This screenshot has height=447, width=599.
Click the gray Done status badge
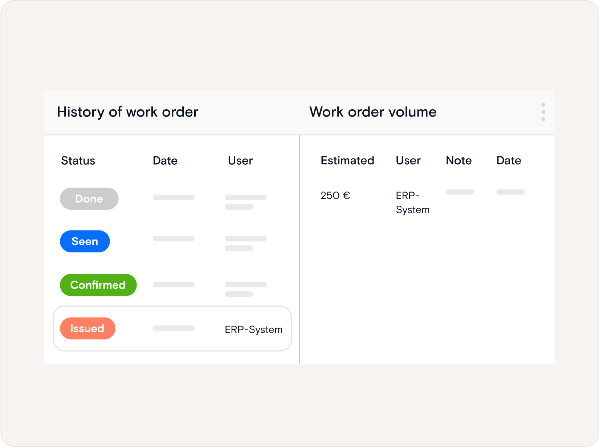pyautogui.click(x=89, y=199)
